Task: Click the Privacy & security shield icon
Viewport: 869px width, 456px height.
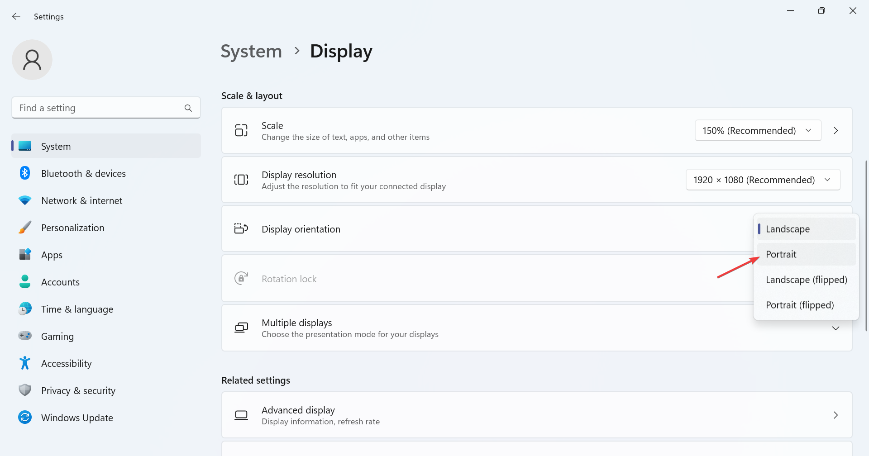Action: [x=25, y=390]
